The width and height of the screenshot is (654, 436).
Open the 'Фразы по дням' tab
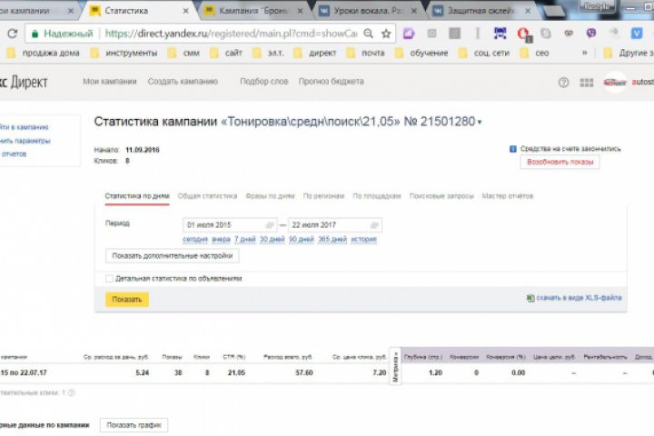tap(270, 196)
